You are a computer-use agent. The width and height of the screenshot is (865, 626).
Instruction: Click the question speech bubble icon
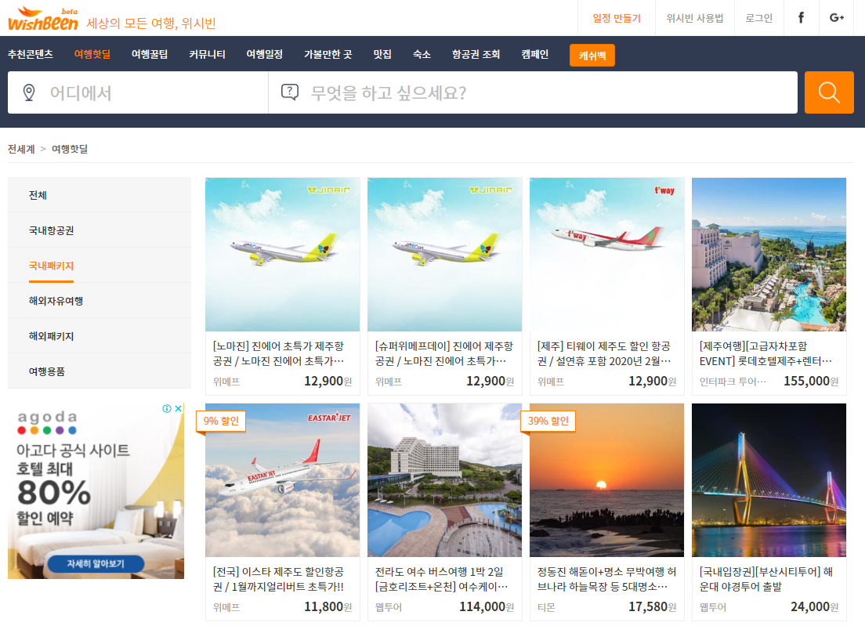[290, 92]
